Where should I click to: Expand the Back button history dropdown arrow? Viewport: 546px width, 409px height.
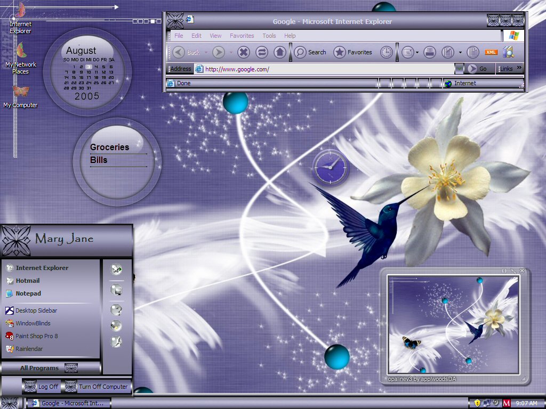coord(206,53)
